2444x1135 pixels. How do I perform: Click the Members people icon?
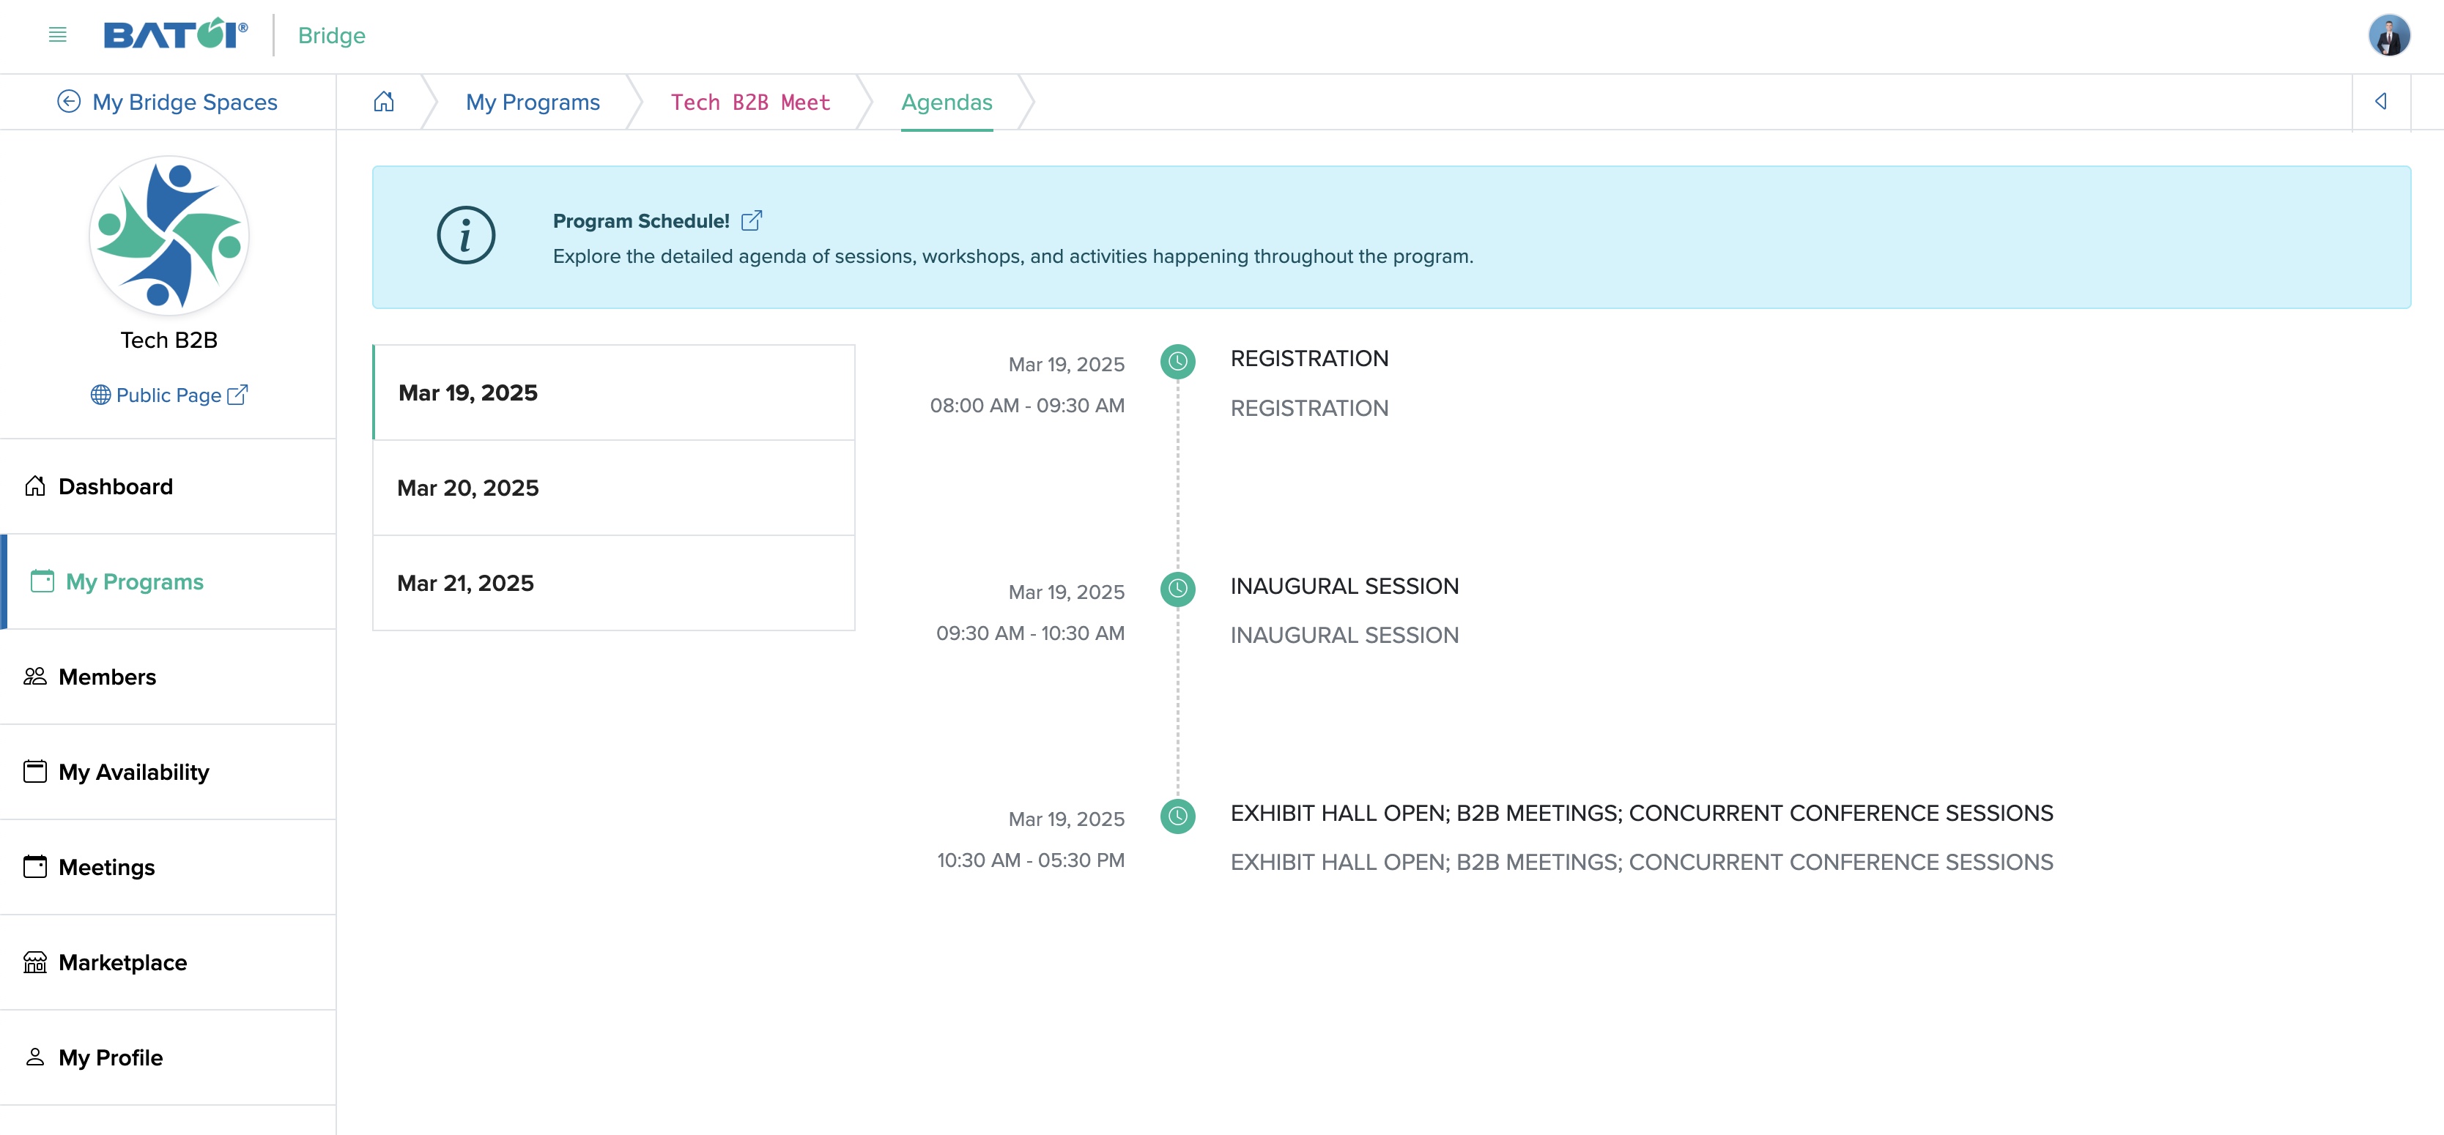[35, 676]
